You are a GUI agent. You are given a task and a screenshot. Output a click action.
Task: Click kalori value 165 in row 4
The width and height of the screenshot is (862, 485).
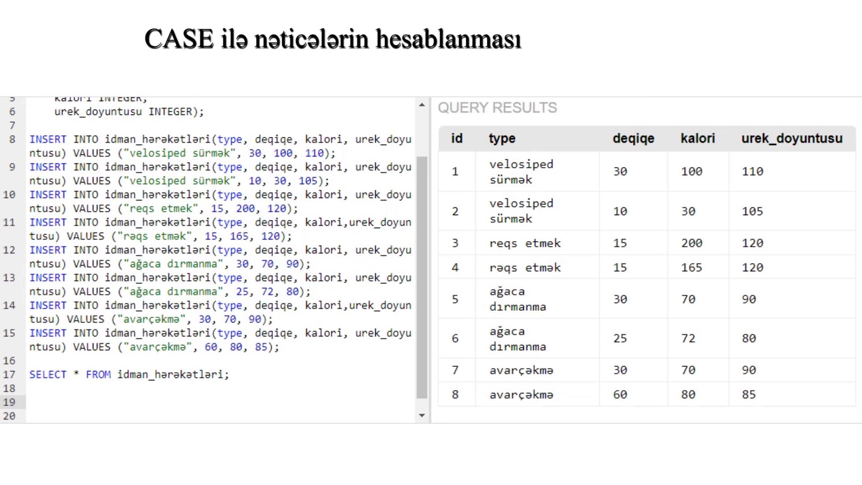pyautogui.click(x=691, y=268)
